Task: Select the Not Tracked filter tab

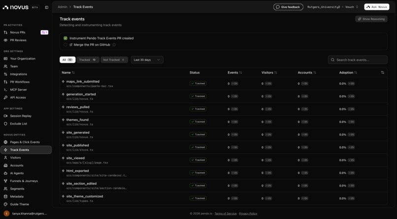Action: coord(114,60)
